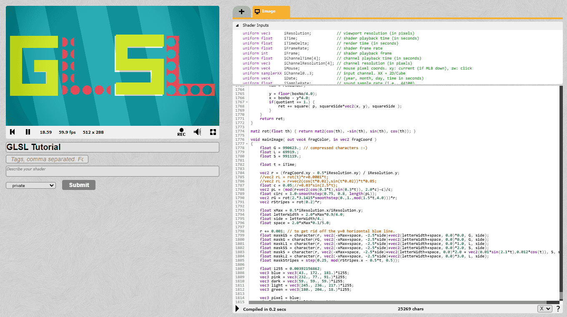Switch to the Image tab
567x317 pixels.
270,12
